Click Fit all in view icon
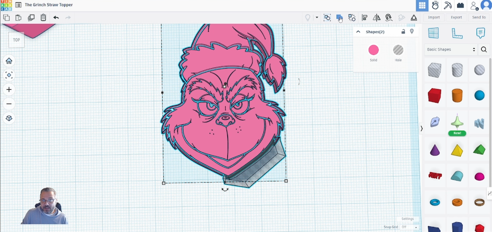Screen dimensions: 492x232 (9, 75)
